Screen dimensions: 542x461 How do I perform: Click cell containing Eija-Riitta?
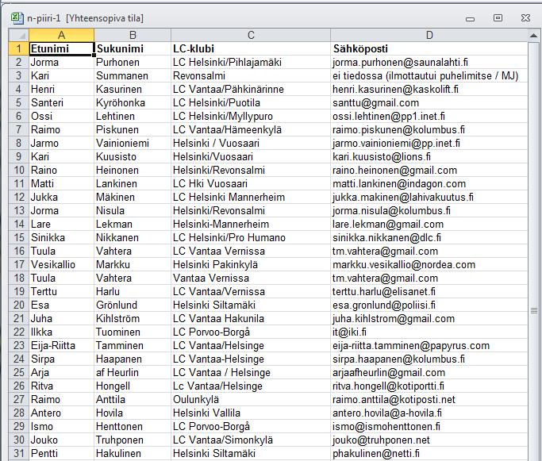(62, 345)
